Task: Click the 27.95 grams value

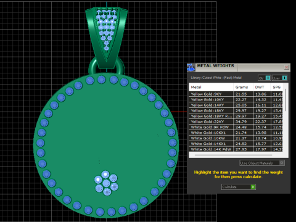Action: [241, 149]
